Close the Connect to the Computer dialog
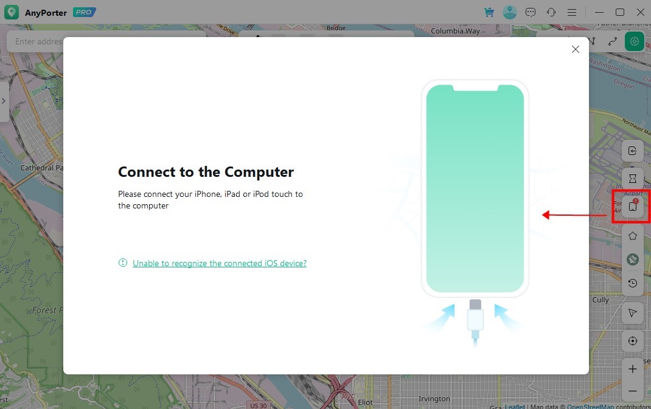The height and width of the screenshot is (409, 651). 575,49
